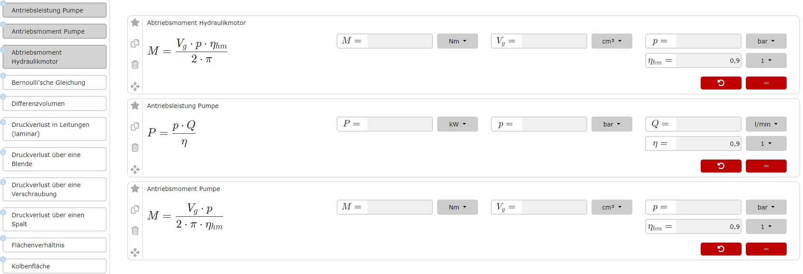803x274 pixels.
Task: Expand the l/min unit dropdown for Q
Action: coord(766,124)
